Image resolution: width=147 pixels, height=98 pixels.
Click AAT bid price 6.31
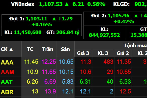pyautogui.click(x=85, y=82)
